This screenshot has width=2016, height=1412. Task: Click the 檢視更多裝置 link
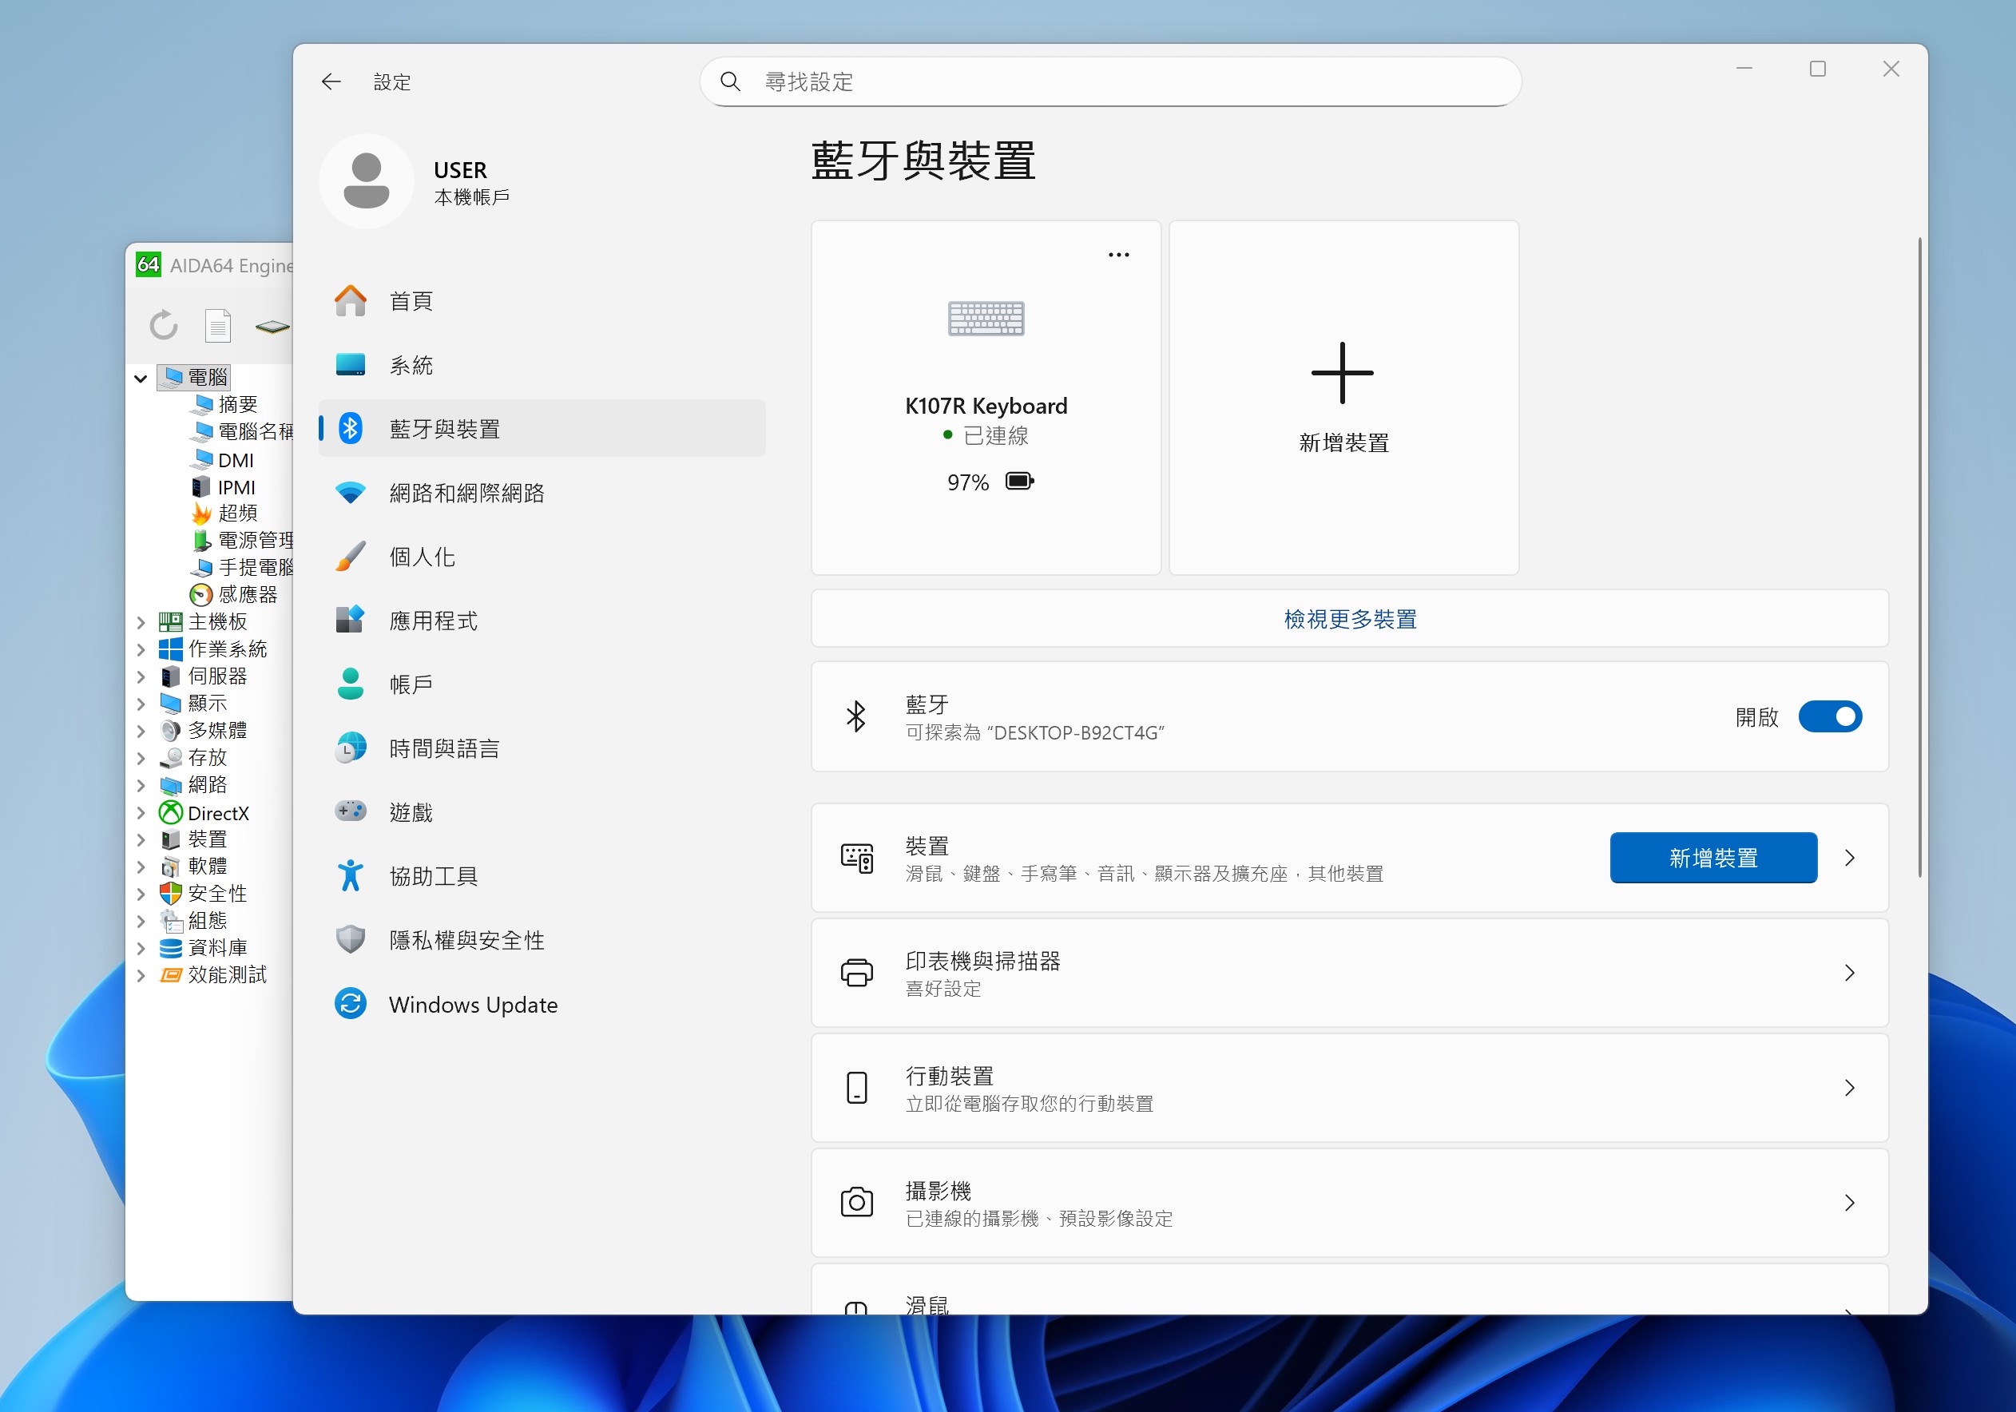click(x=1349, y=619)
